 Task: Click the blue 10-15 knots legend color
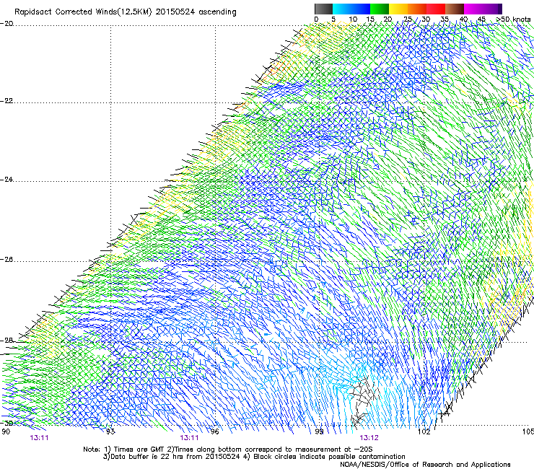[x=361, y=9]
